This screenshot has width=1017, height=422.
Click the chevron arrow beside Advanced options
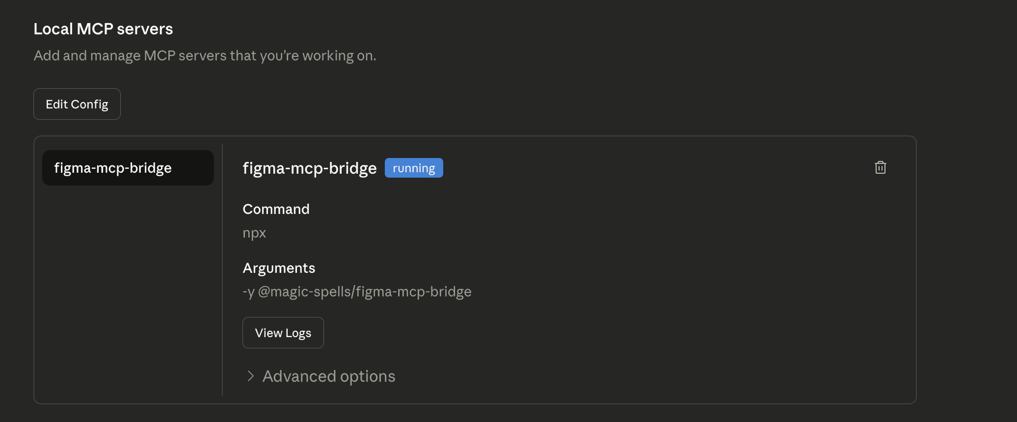point(250,376)
